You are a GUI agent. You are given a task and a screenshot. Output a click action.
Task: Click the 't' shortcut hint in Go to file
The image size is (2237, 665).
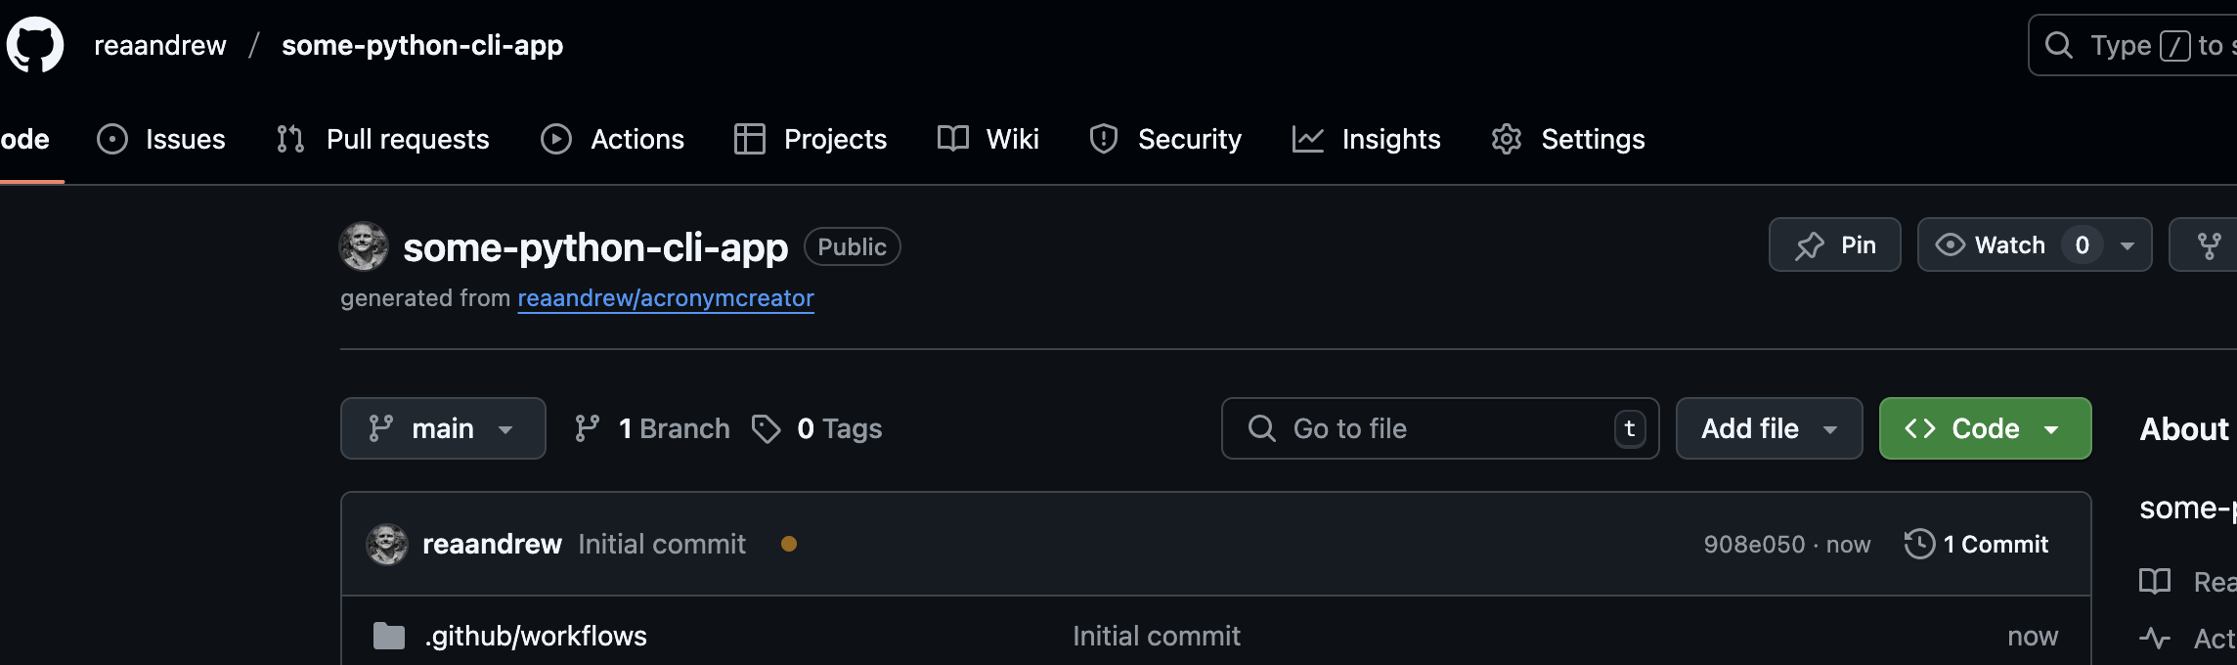point(1630,428)
